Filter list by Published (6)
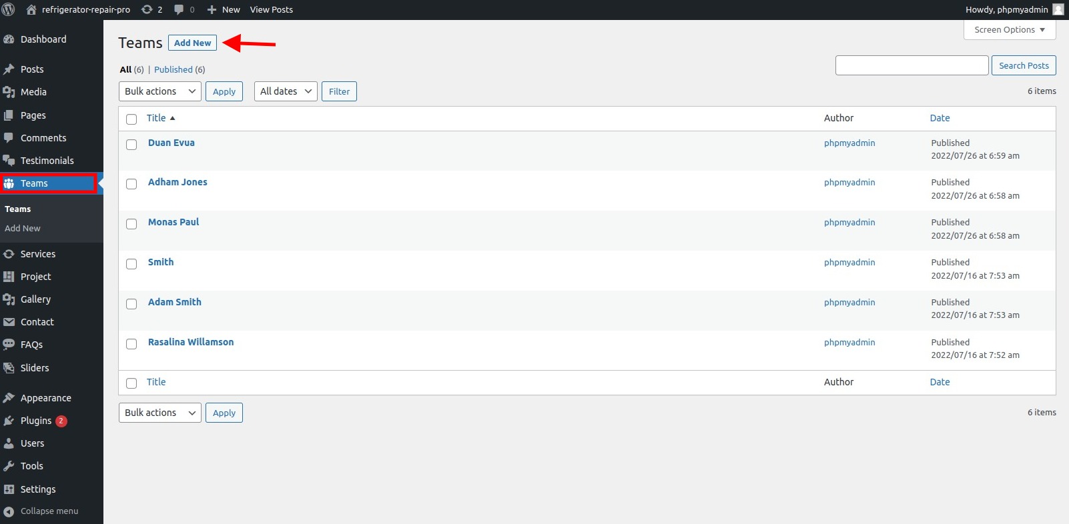The height and width of the screenshot is (524, 1069). tap(180, 69)
